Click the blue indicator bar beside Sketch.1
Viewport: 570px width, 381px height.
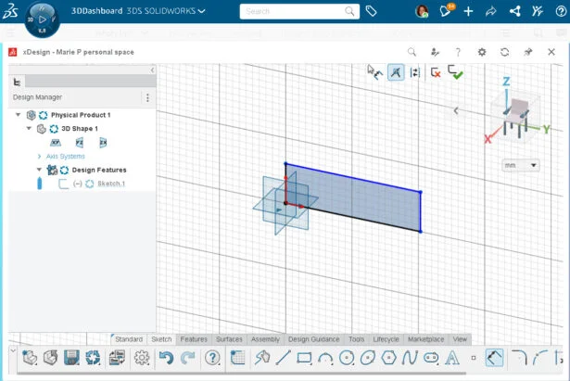40,184
